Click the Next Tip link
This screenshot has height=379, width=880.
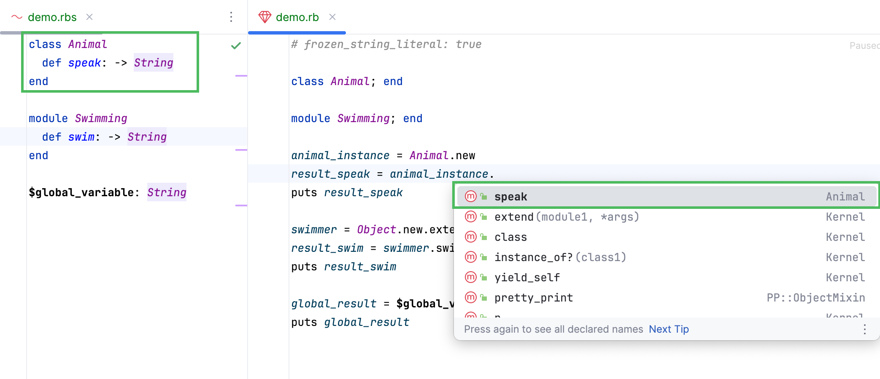coord(669,329)
